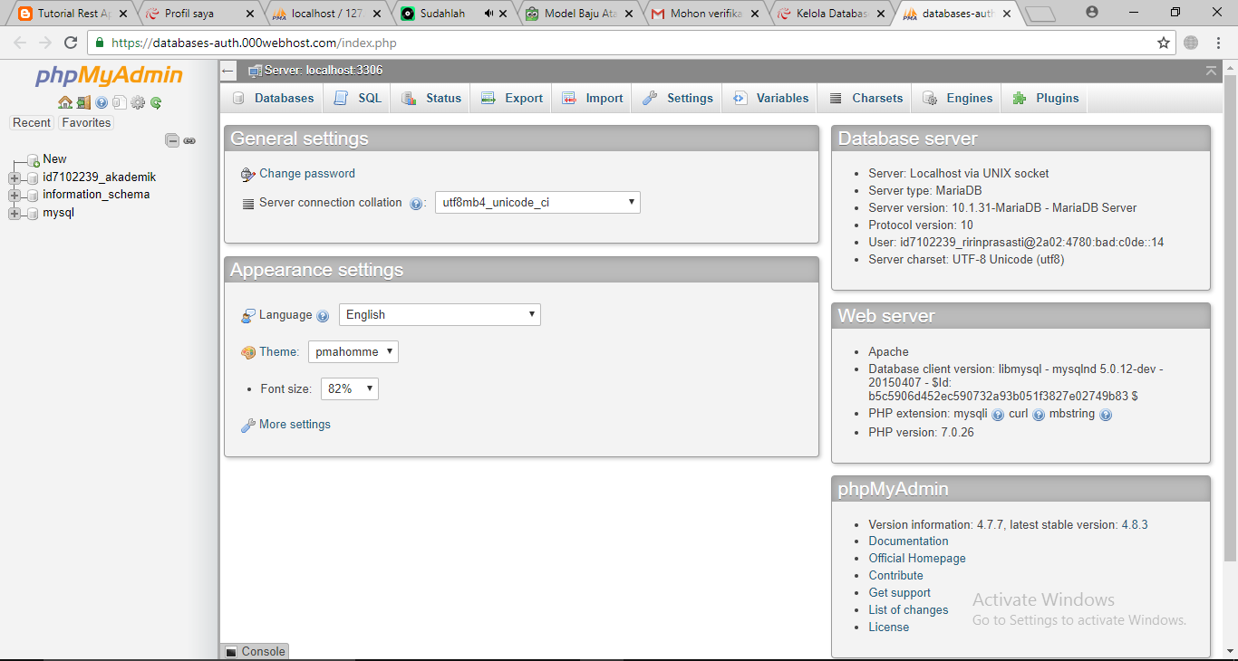This screenshot has width=1238, height=661.
Task: Open the Official Homepage link
Action: [916, 558]
